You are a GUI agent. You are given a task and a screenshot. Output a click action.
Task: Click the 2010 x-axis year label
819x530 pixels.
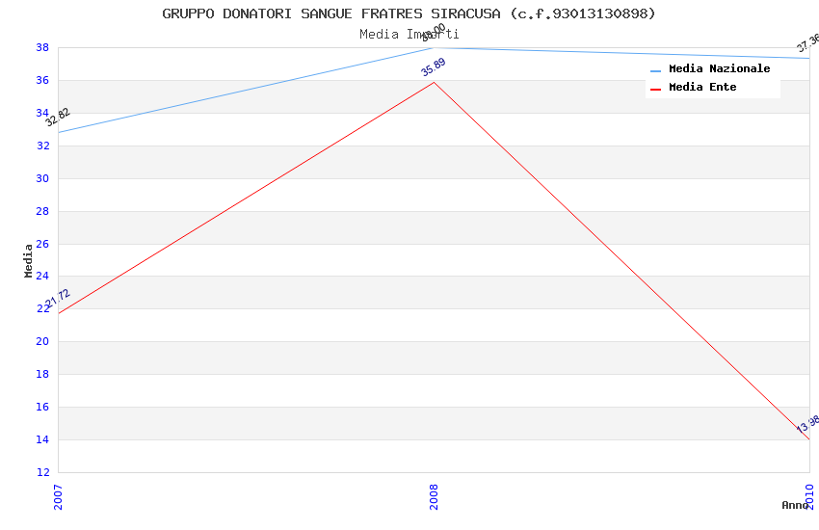click(x=809, y=497)
